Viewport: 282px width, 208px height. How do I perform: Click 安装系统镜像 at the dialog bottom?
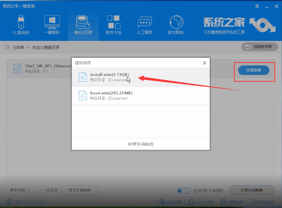tap(141, 144)
